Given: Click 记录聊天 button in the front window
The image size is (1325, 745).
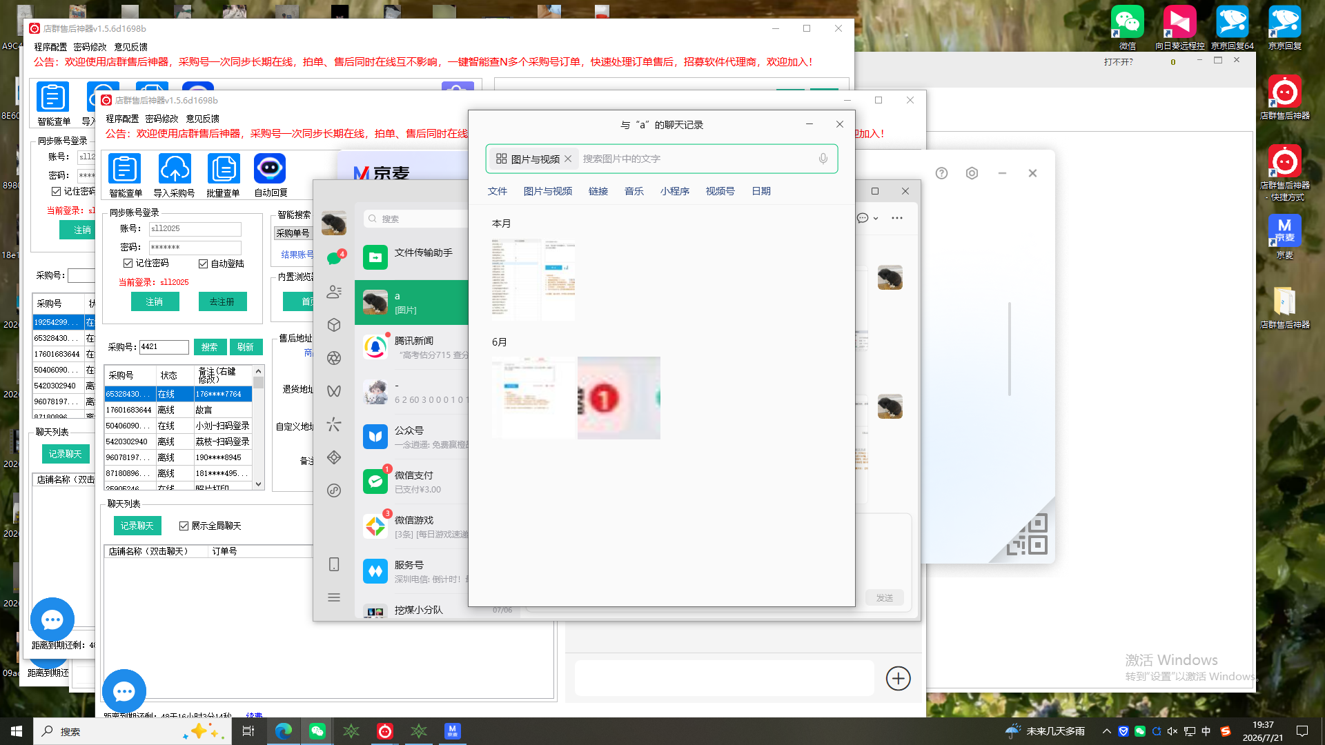Looking at the screenshot, I should (x=137, y=526).
